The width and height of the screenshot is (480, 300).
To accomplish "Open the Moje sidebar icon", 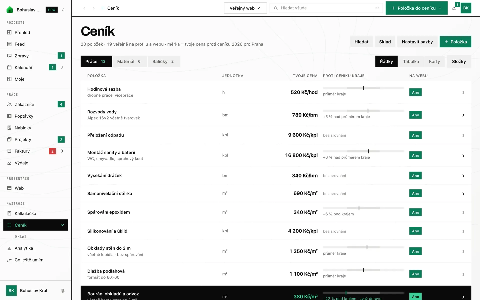I will 9,79.
